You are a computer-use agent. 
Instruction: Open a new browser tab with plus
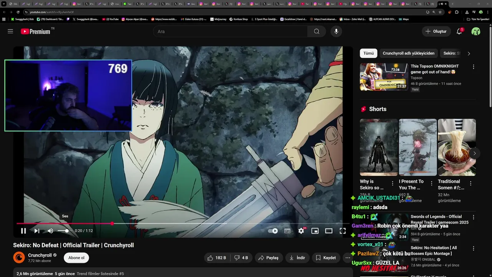pos(452,4)
